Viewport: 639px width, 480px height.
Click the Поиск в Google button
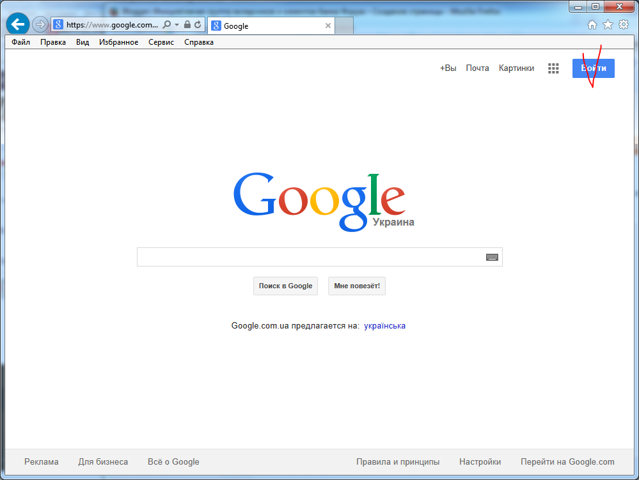pos(285,286)
